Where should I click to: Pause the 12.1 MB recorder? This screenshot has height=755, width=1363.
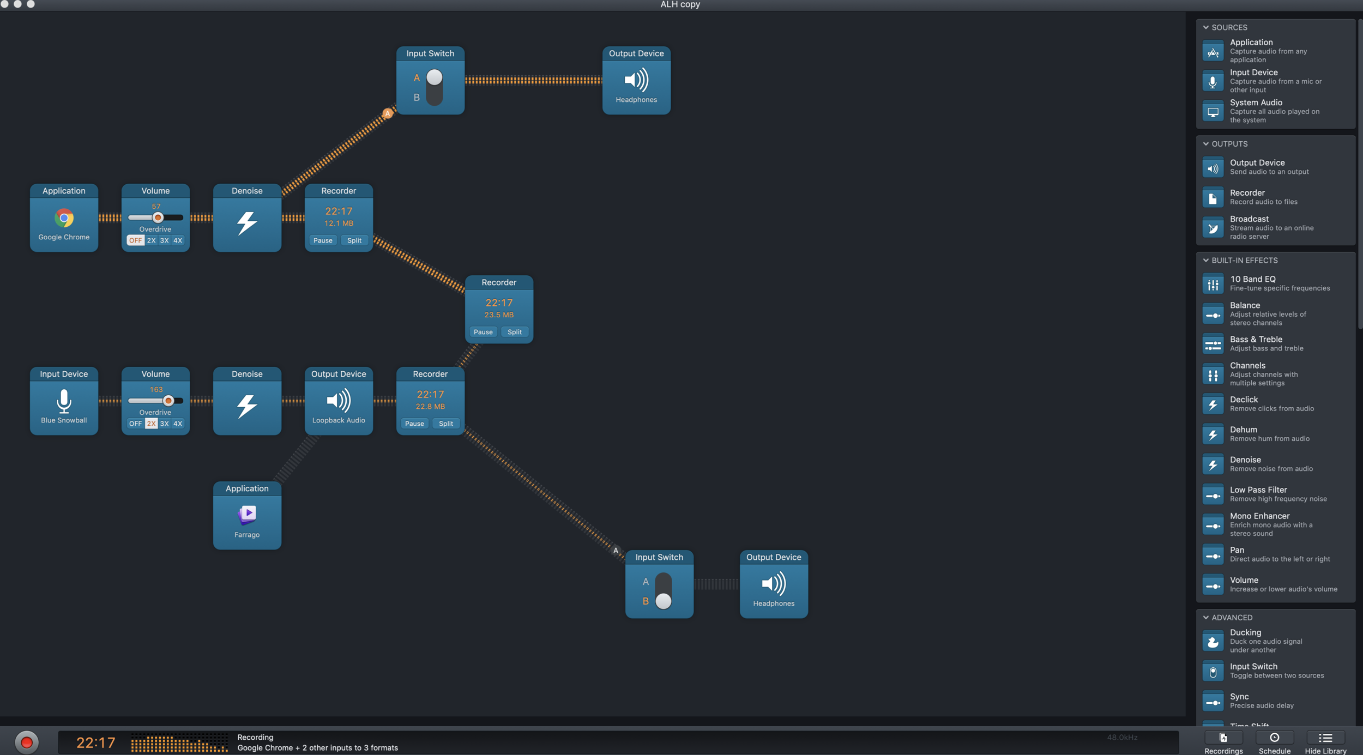323,240
